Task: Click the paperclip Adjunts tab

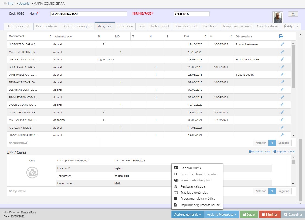Action: click(291, 26)
